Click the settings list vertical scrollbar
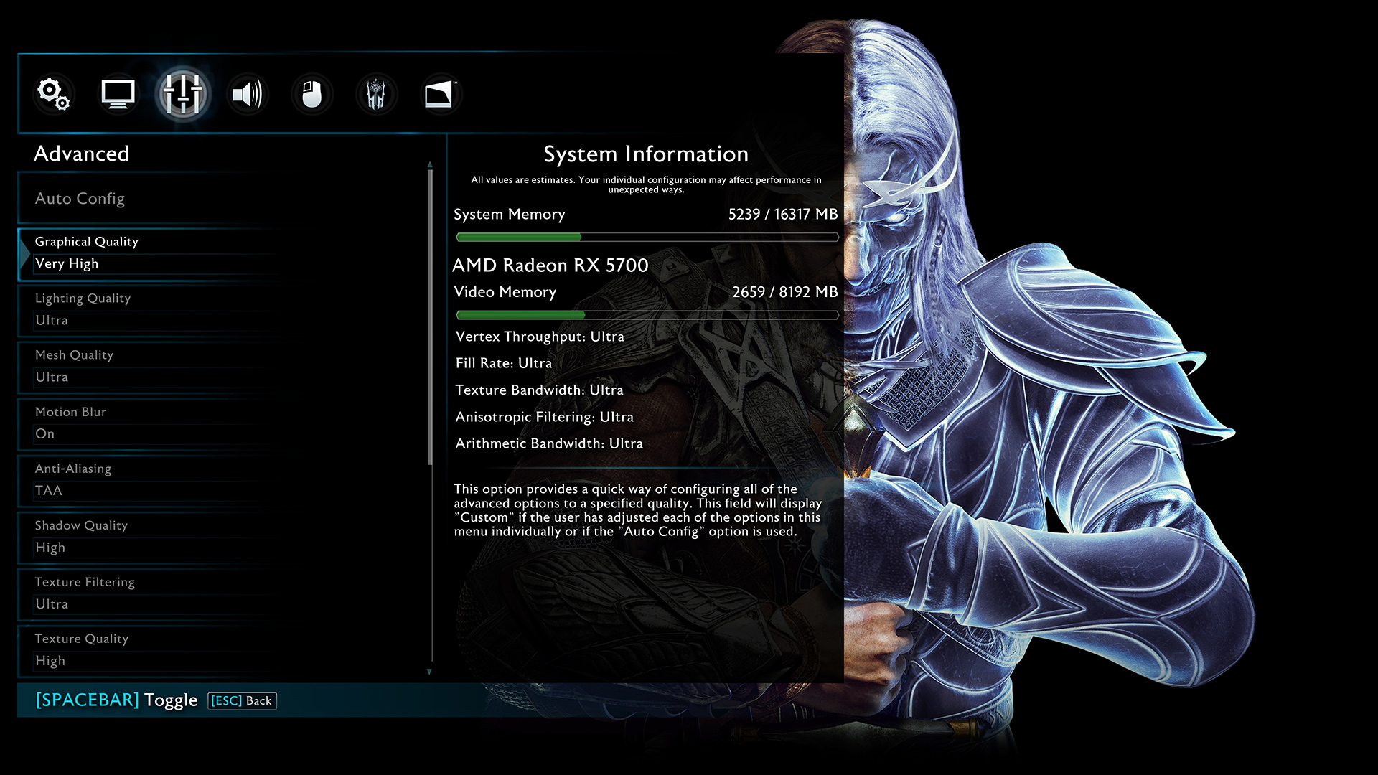 pos(430,316)
